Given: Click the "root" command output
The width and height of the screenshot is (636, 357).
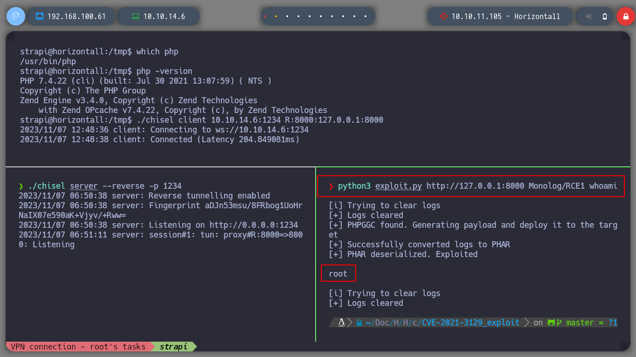Looking at the screenshot, I should tap(338, 274).
